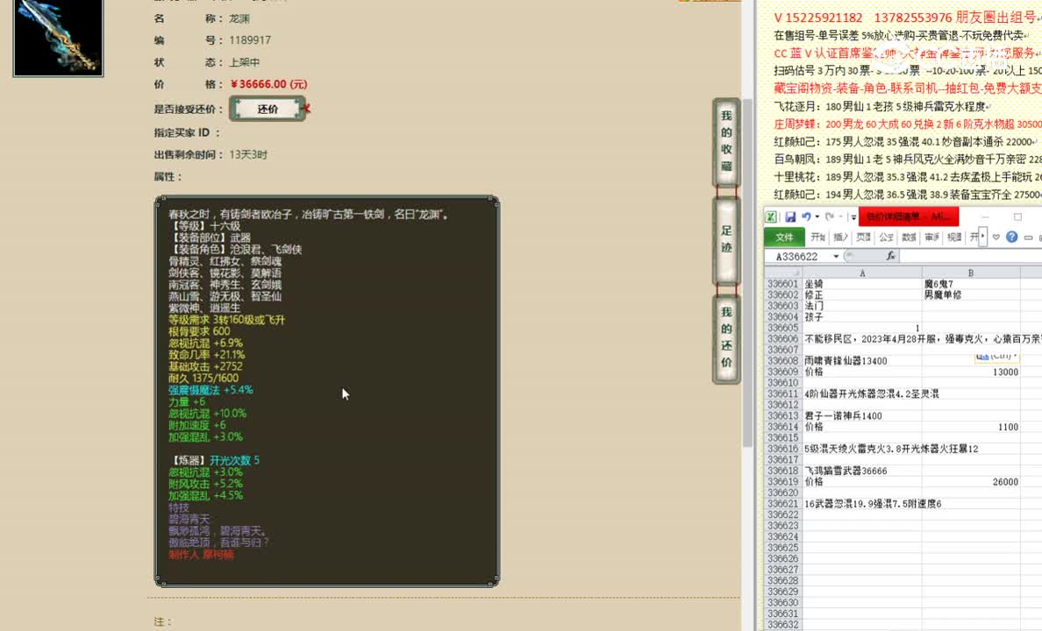Click the Excel application icon in title bar

pos(771,216)
